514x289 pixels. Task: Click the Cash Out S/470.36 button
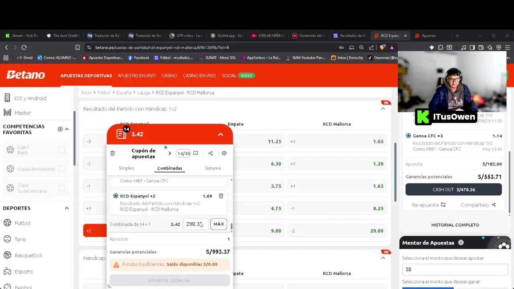[454, 189]
